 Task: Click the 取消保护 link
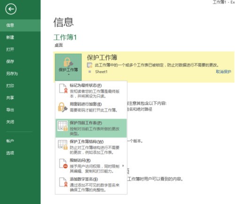[223, 71]
